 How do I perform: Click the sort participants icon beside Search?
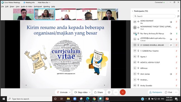click(178, 16)
